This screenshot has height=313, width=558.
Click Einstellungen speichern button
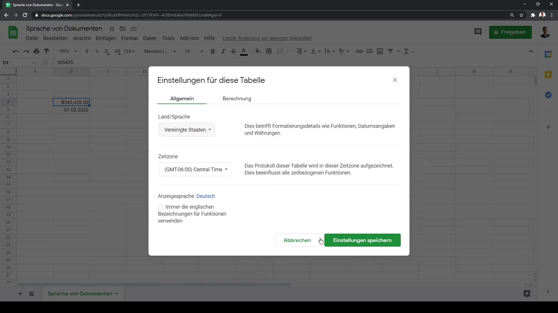click(x=362, y=240)
